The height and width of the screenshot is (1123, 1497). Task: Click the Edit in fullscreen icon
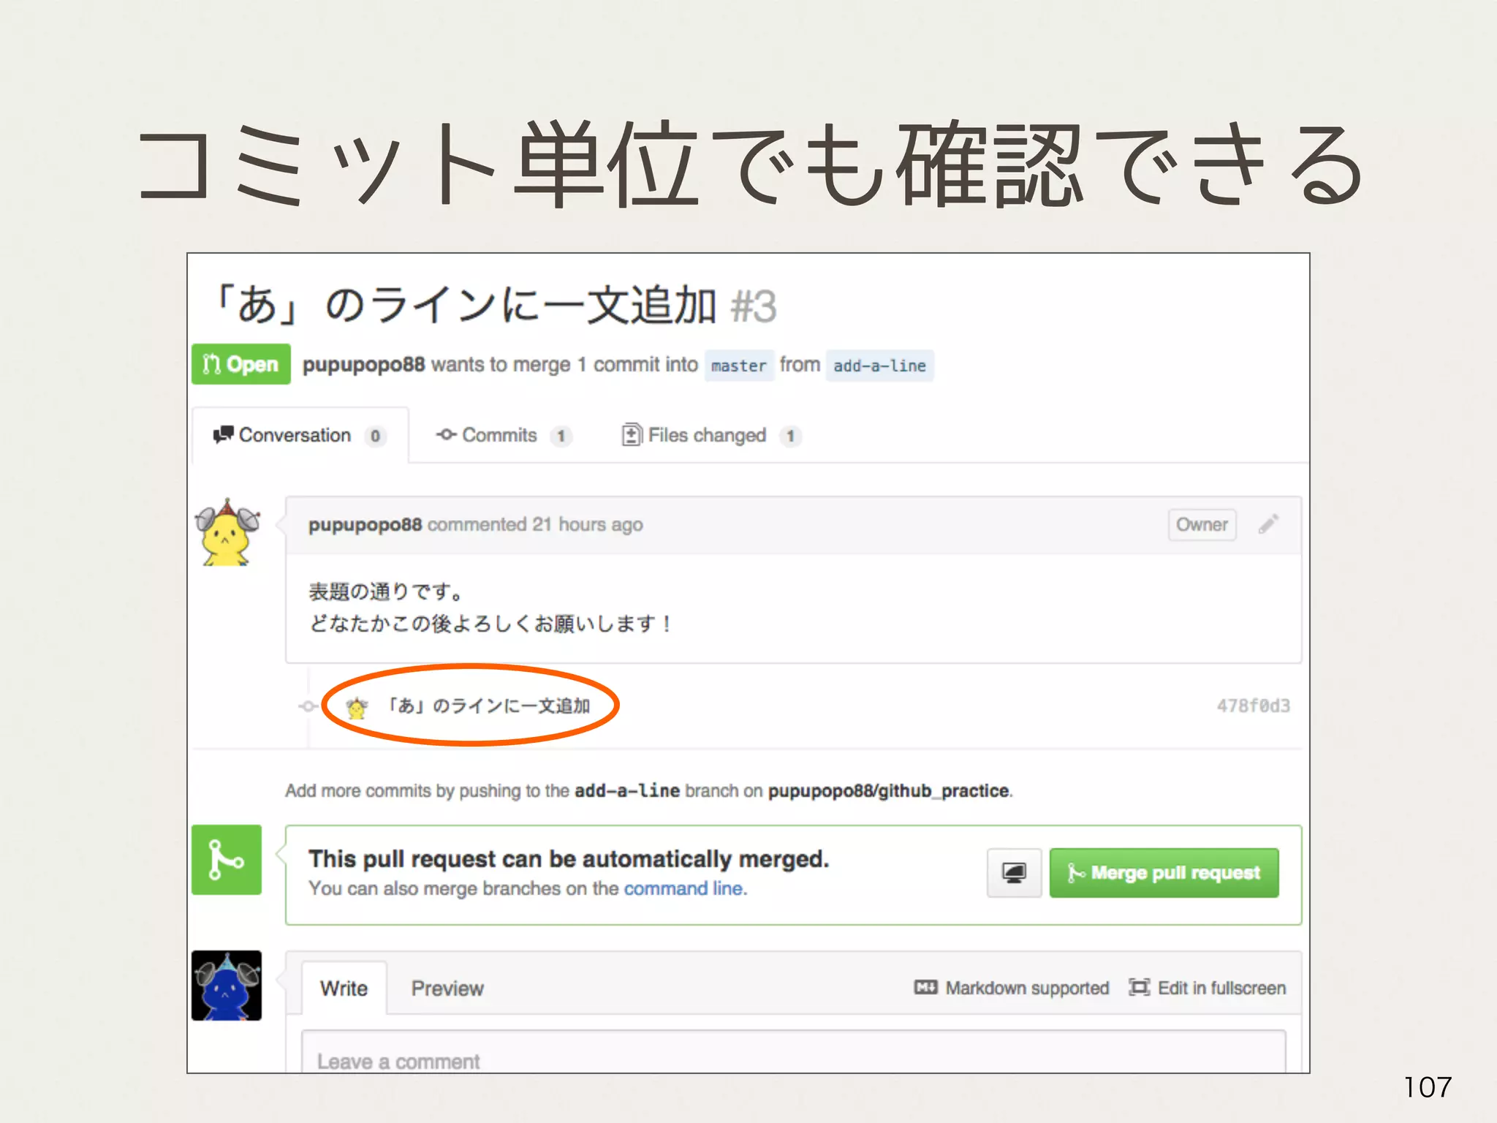click(x=1139, y=988)
